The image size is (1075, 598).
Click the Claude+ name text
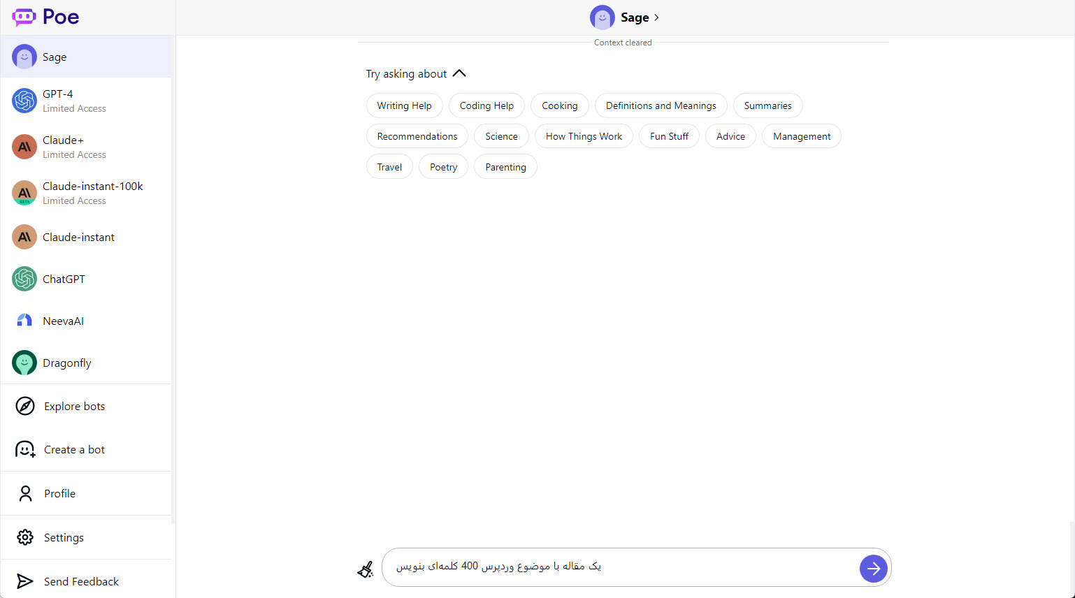point(63,140)
